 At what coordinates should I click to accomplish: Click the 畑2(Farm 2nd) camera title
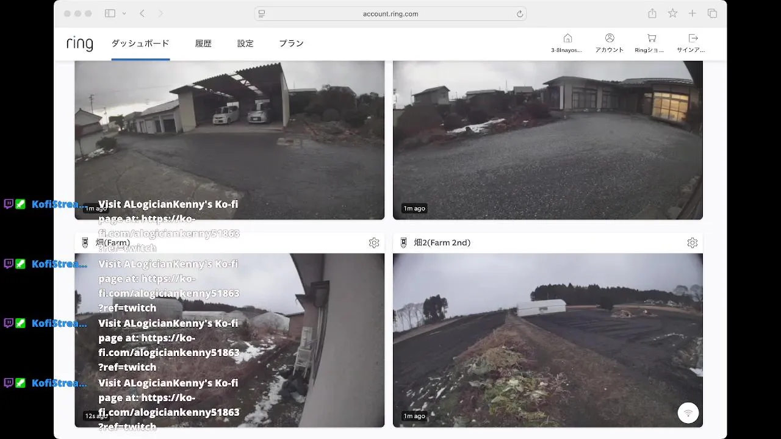click(442, 243)
